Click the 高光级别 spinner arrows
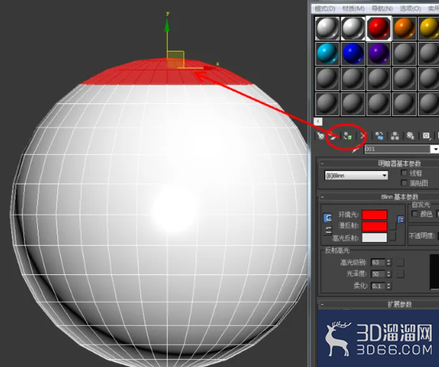Viewport: 439px width, 367px height. pos(389,262)
